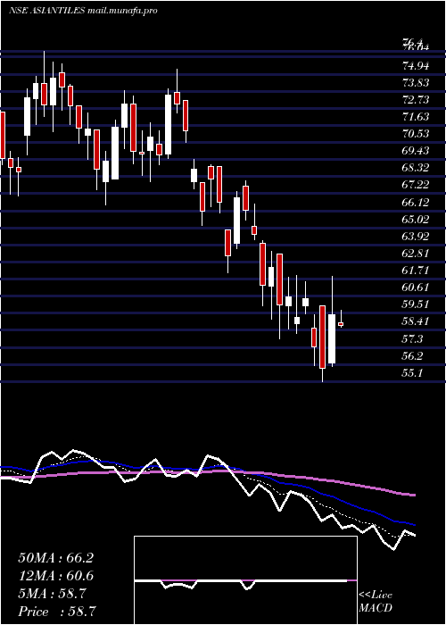This screenshot has width=446, height=625.
Task: Click the 56.2 price axis label
Action: 413,355
